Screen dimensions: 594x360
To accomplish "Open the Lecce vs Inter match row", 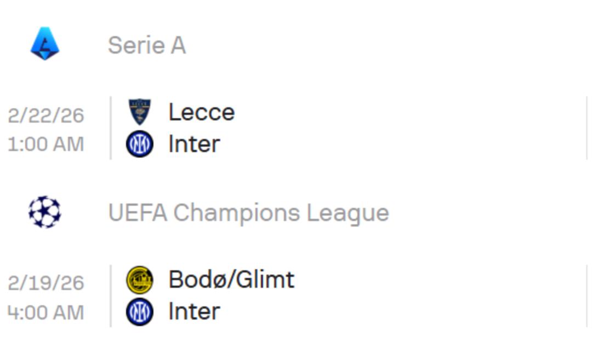I will click(x=384, y=128).
